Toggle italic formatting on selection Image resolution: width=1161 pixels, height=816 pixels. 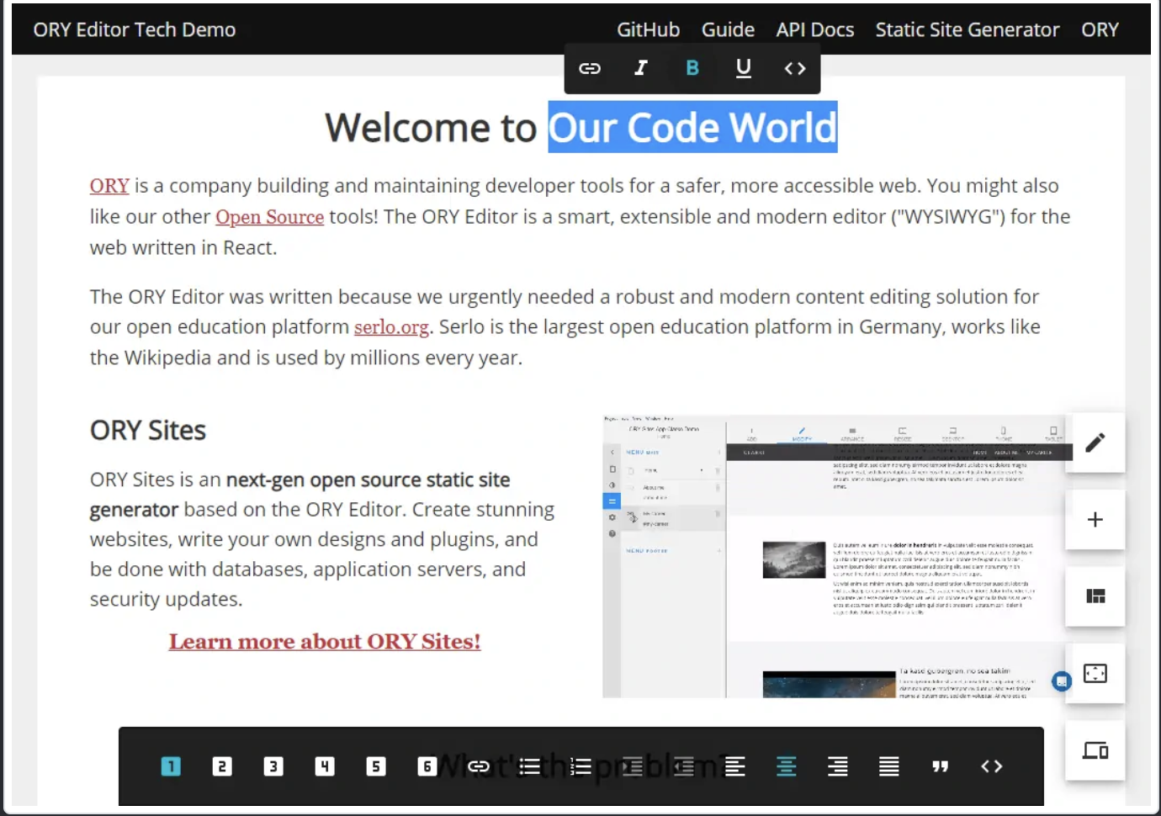[x=641, y=68]
